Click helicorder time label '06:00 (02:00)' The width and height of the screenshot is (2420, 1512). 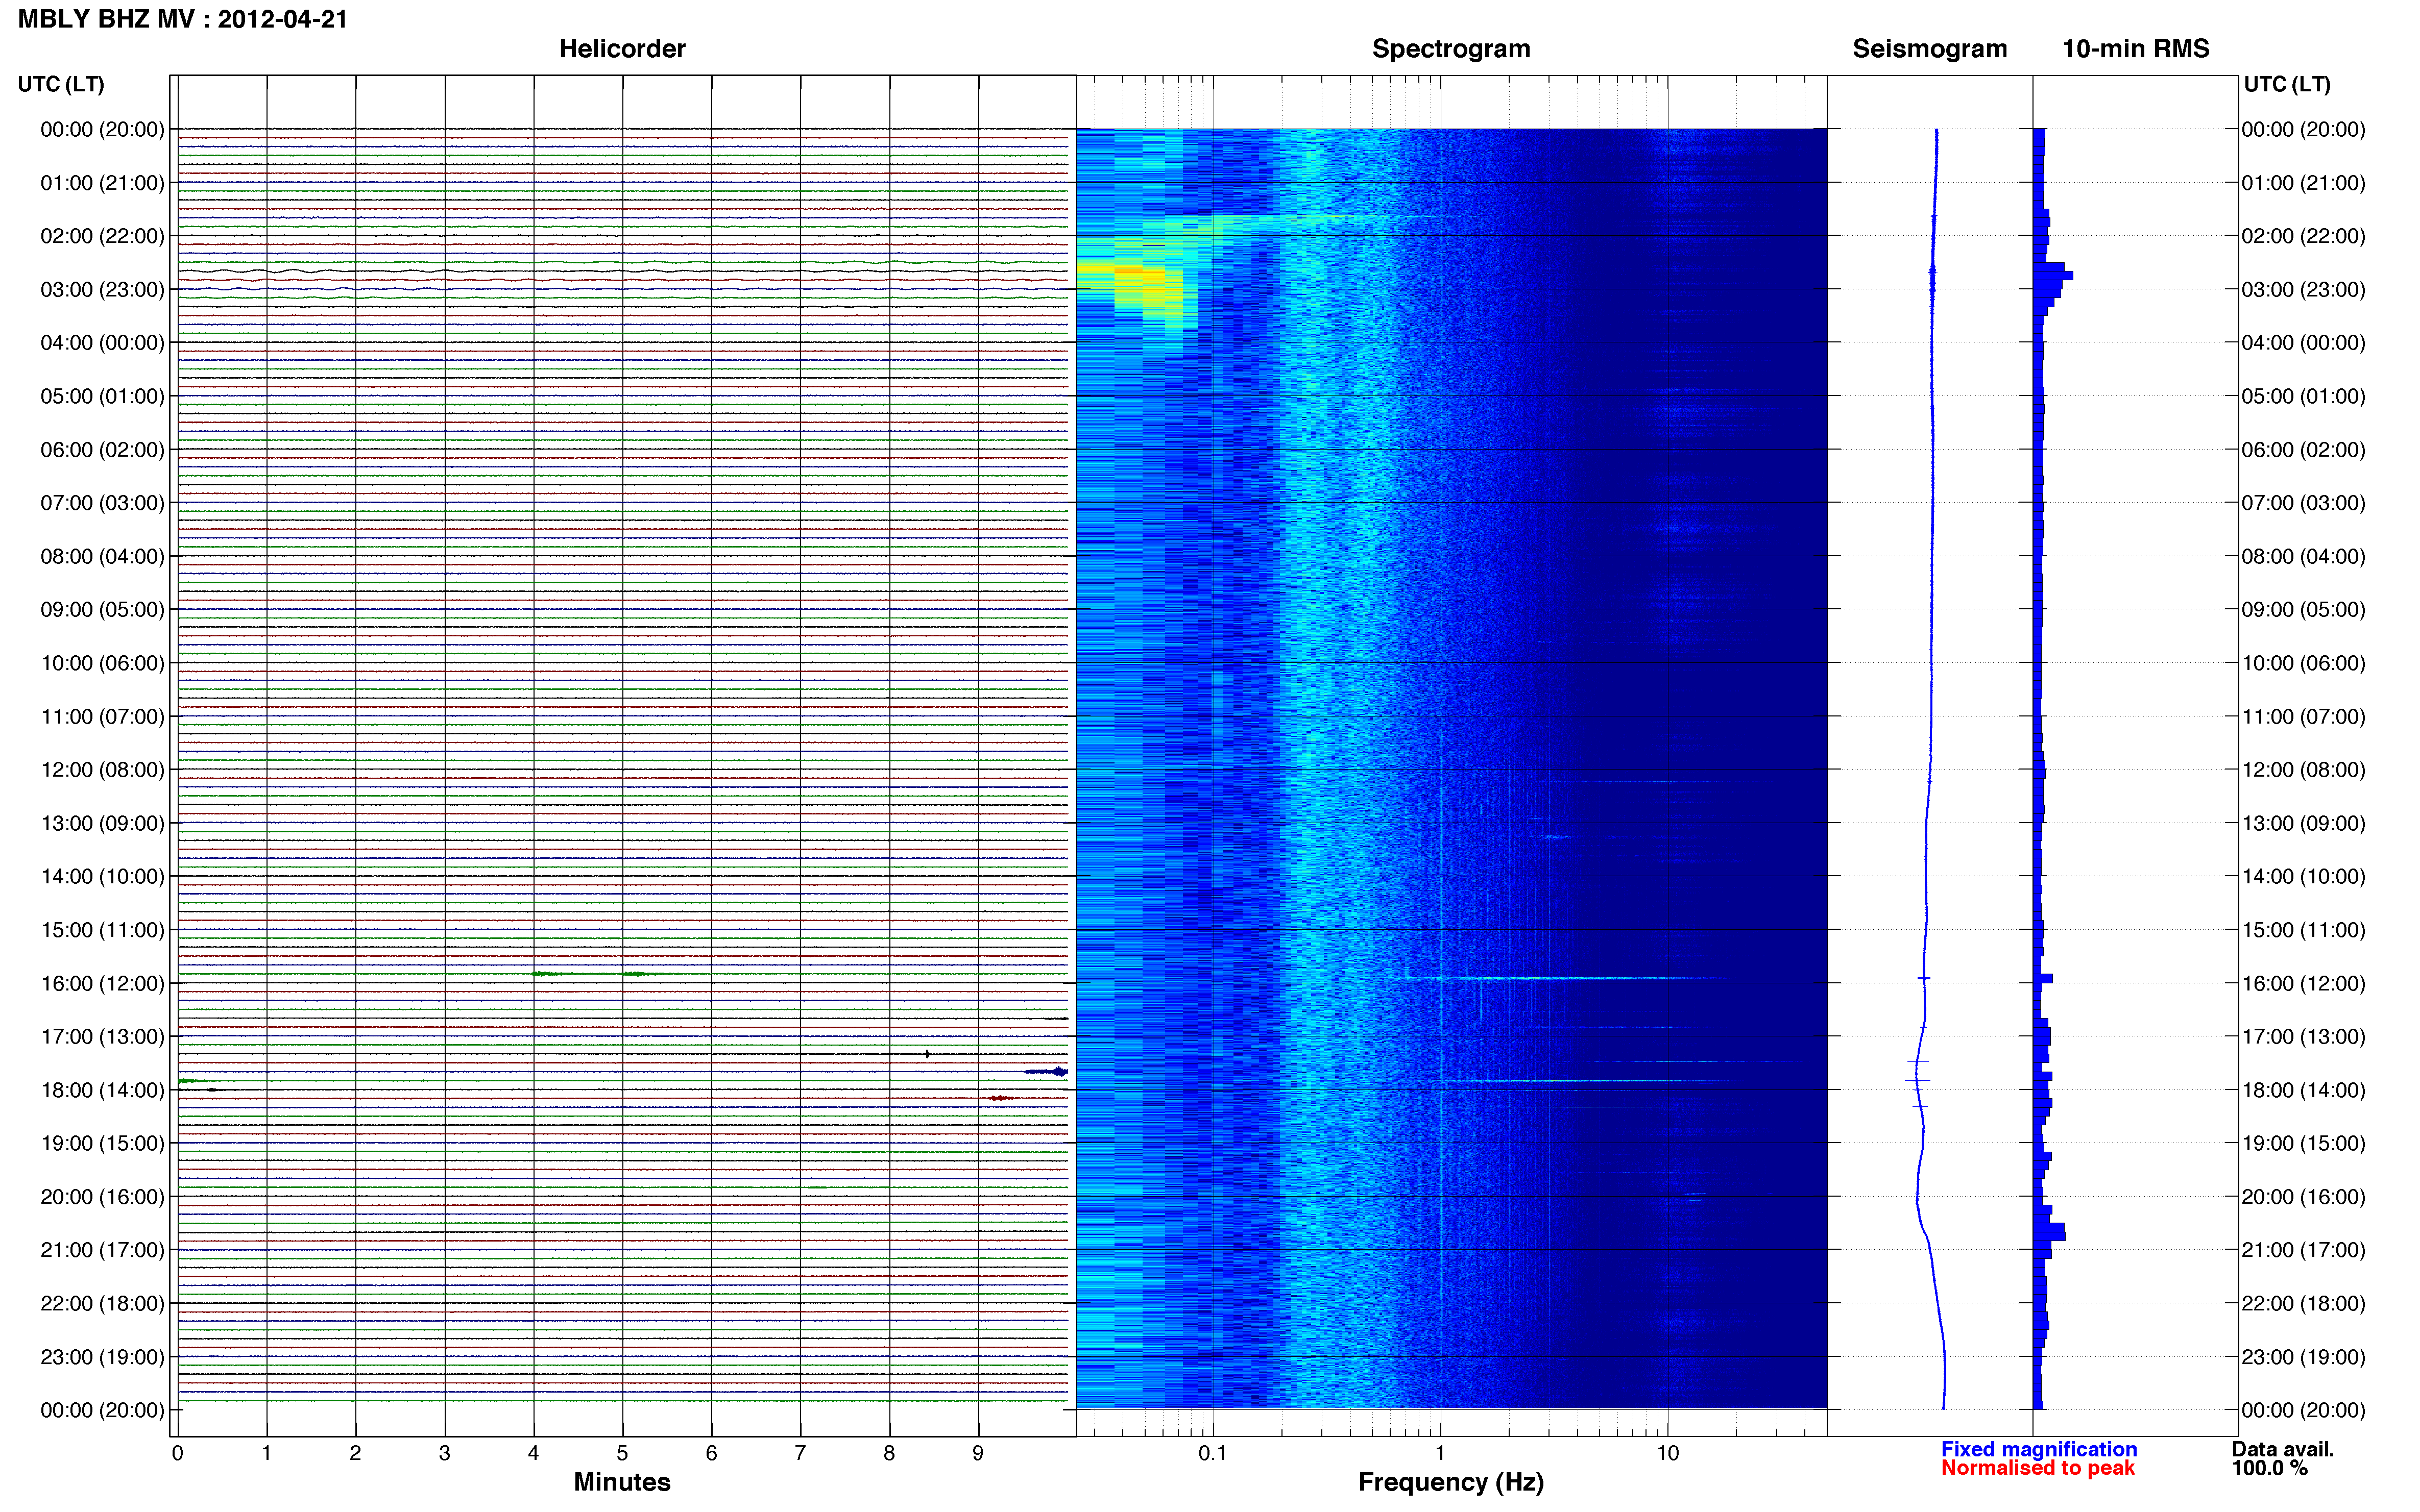point(102,450)
